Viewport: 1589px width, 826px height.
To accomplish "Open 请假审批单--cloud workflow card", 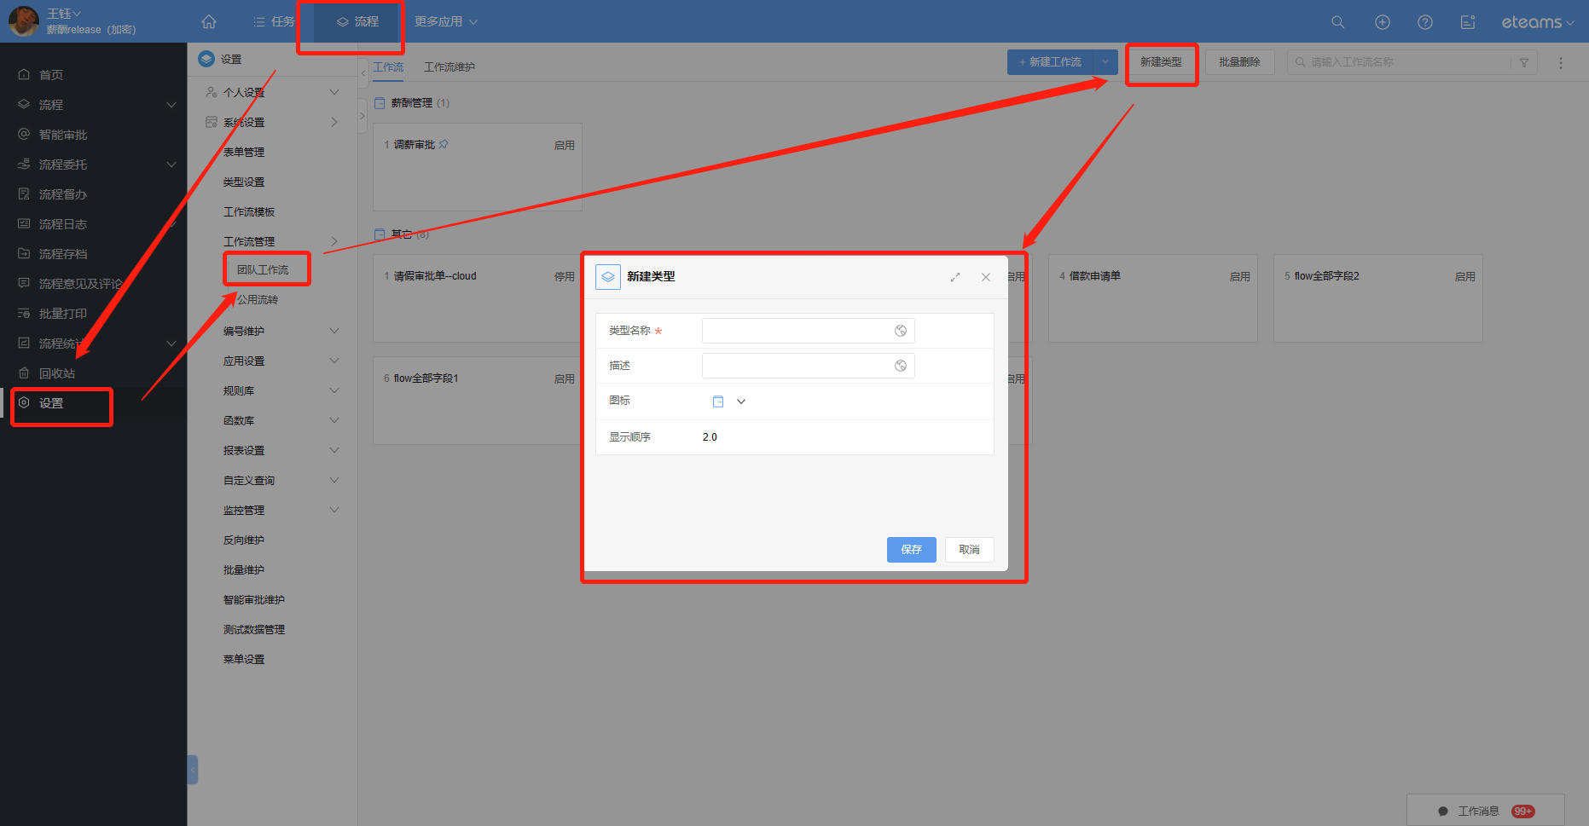I will click(x=478, y=298).
